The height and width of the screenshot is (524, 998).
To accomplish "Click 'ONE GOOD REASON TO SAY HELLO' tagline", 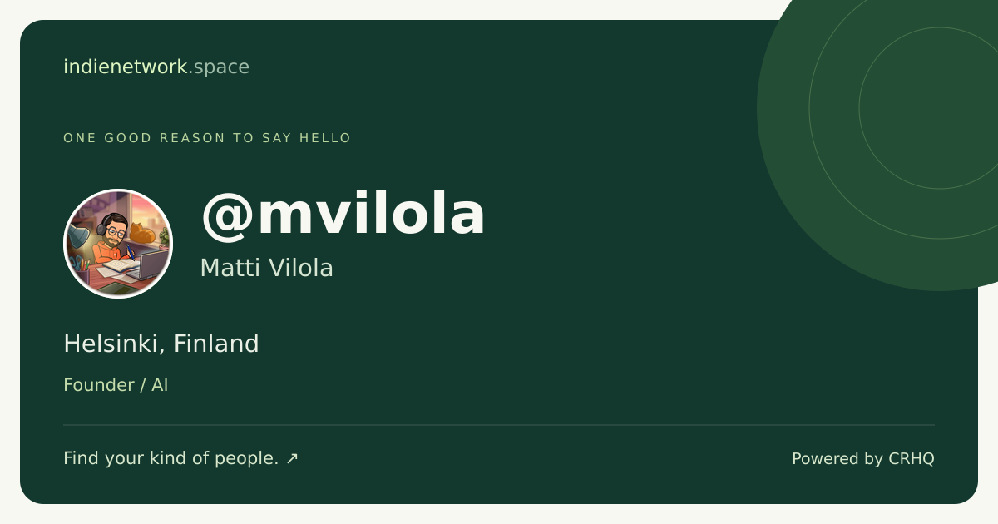I will [207, 138].
